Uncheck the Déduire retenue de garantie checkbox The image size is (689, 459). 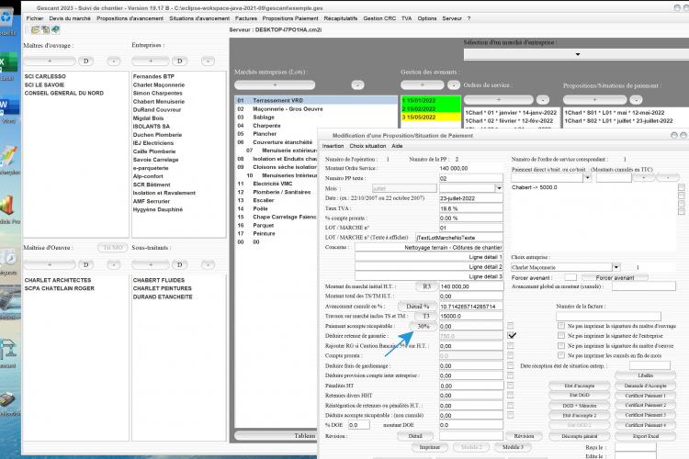pyautogui.click(x=511, y=336)
